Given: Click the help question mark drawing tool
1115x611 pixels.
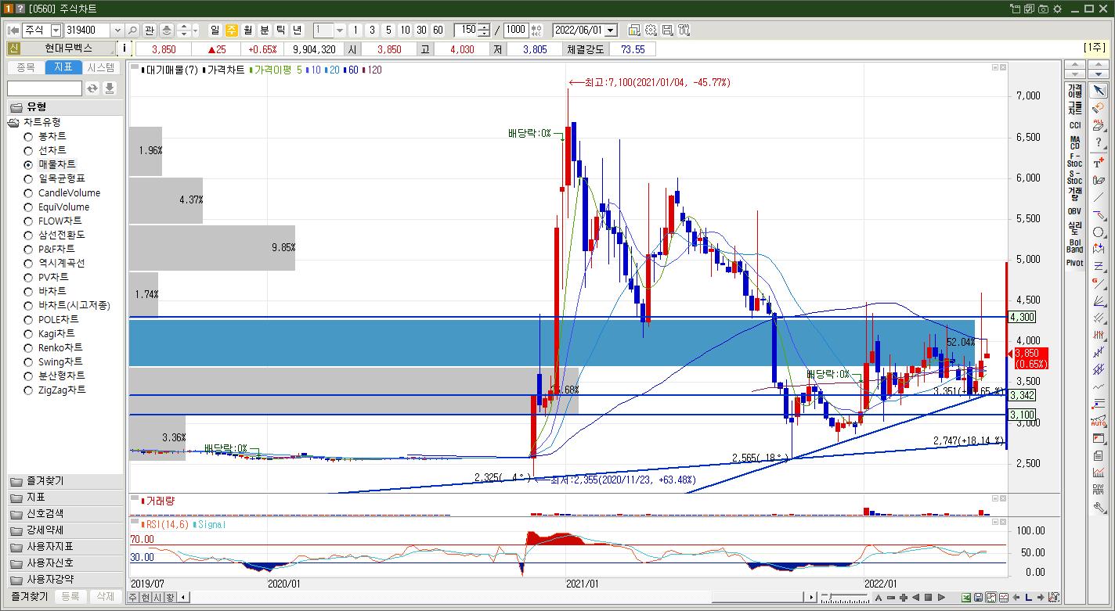Looking at the screenshot, I should tap(1099, 142).
